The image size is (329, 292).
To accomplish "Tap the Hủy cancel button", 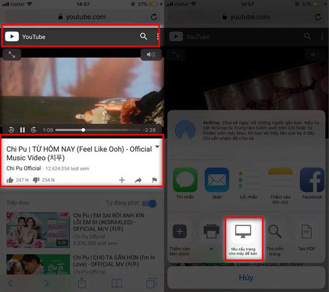I will [x=246, y=278].
